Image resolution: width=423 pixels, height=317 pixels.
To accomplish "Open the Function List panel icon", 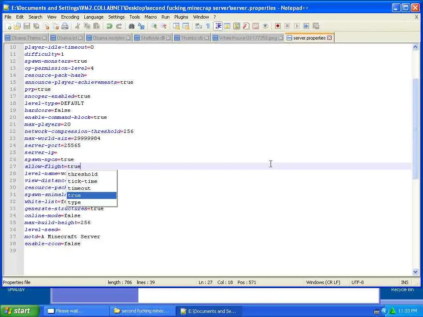I will click(x=246, y=26).
